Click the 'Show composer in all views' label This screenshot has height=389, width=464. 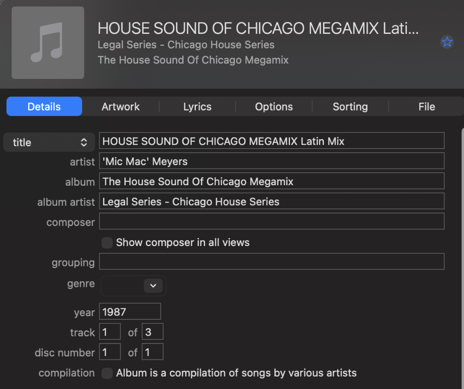click(182, 242)
